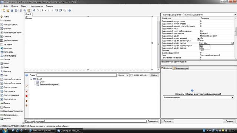Screen dimensions: 237x133
Task: Click the Paste toolbar icon
Action: click(x=29, y=10)
